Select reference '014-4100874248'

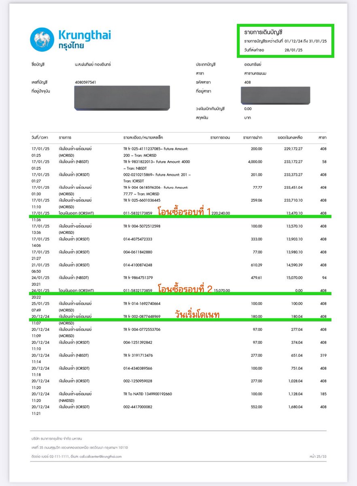tap(138, 265)
